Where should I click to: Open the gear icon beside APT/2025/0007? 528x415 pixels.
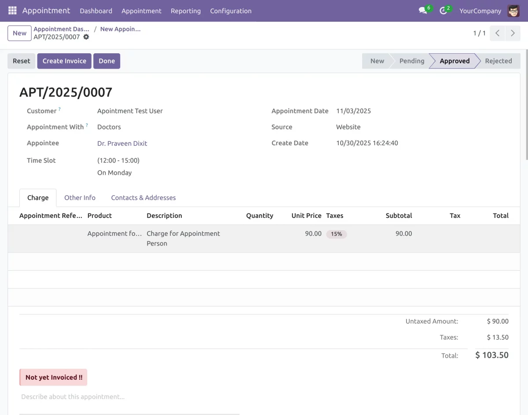pyautogui.click(x=86, y=37)
